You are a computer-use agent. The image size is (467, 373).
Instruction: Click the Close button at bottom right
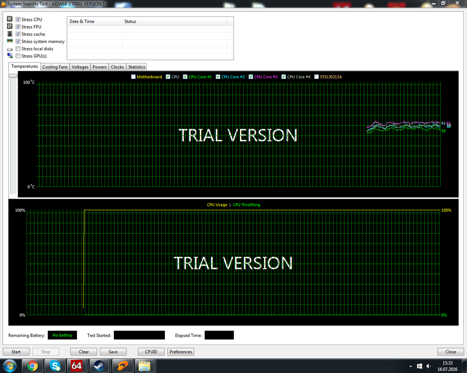point(451,352)
